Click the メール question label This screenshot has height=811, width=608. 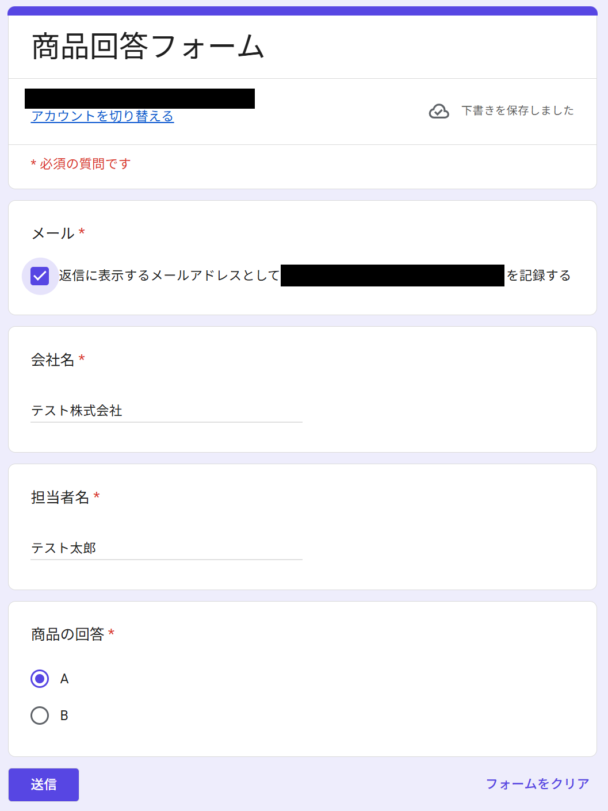pos(53,234)
